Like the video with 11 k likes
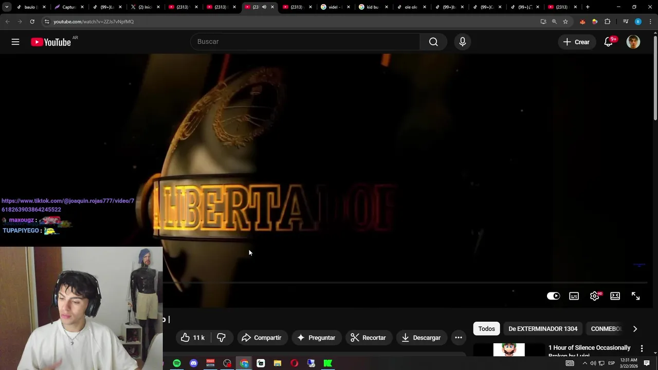Image resolution: width=658 pixels, height=370 pixels. [193, 338]
